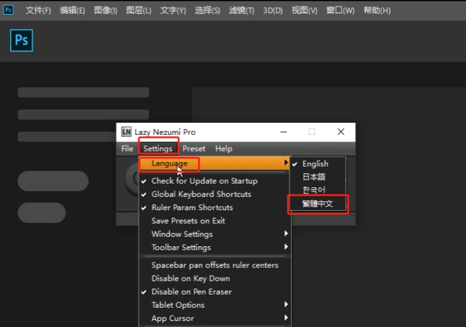The height and width of the screenshot is (327, 466).
Task: Enable Spacebar pan offsets ruler centers
Action: tap(214, 265)
